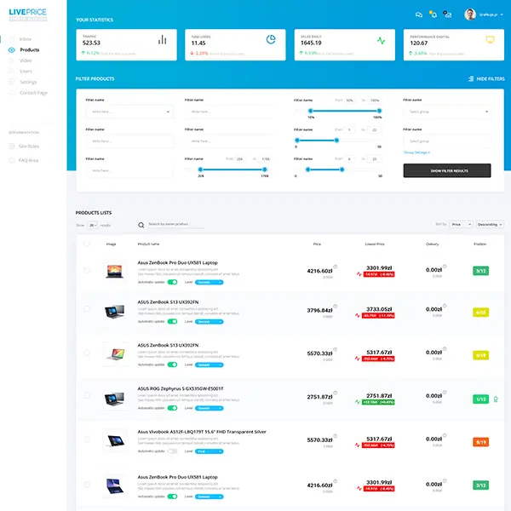Click the pulse icon on Sales Daily card
511x511 pixels.
point(381,40)
